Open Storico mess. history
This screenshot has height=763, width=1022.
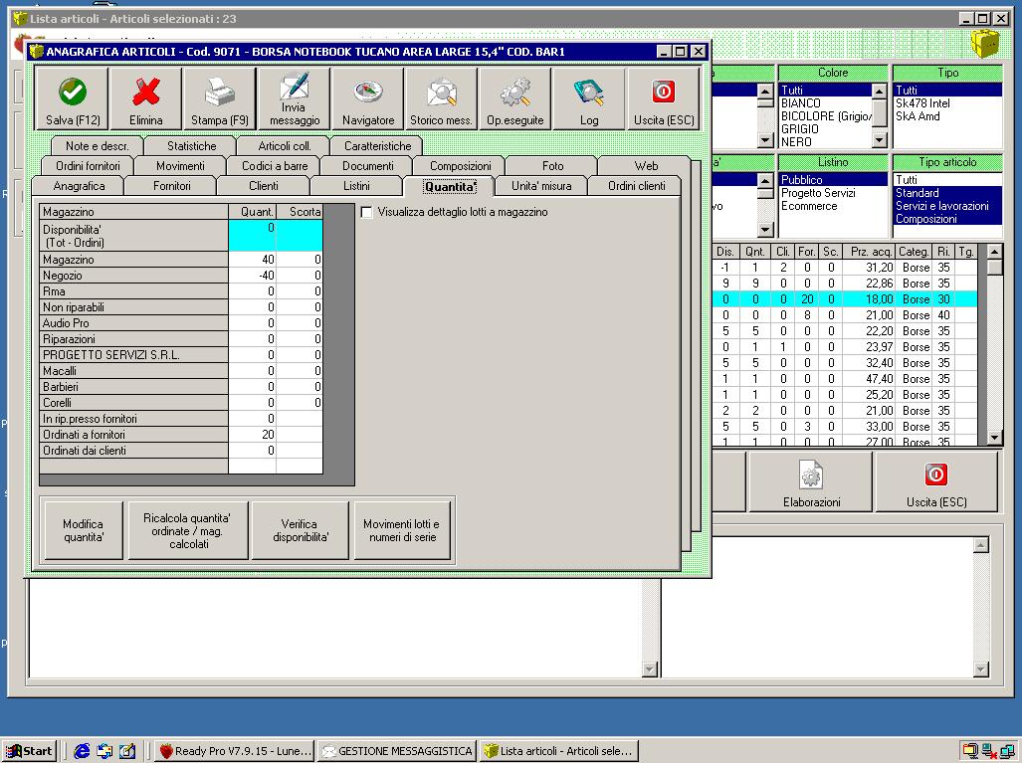click(441, 99)
